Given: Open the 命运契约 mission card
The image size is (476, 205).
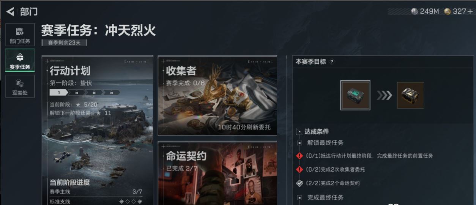Looking at the screenshot, I should [217, 173].
